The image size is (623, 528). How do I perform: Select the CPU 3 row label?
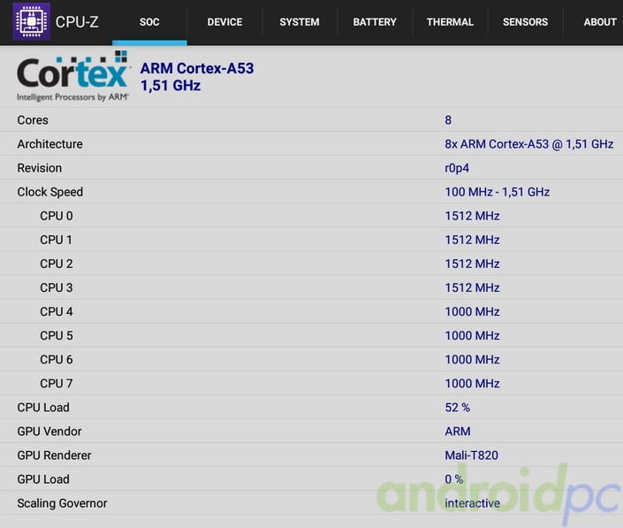[57, 287]
